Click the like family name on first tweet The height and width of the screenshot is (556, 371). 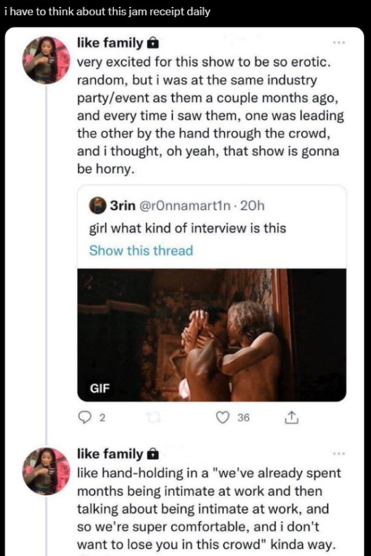[x=110, y=43]
